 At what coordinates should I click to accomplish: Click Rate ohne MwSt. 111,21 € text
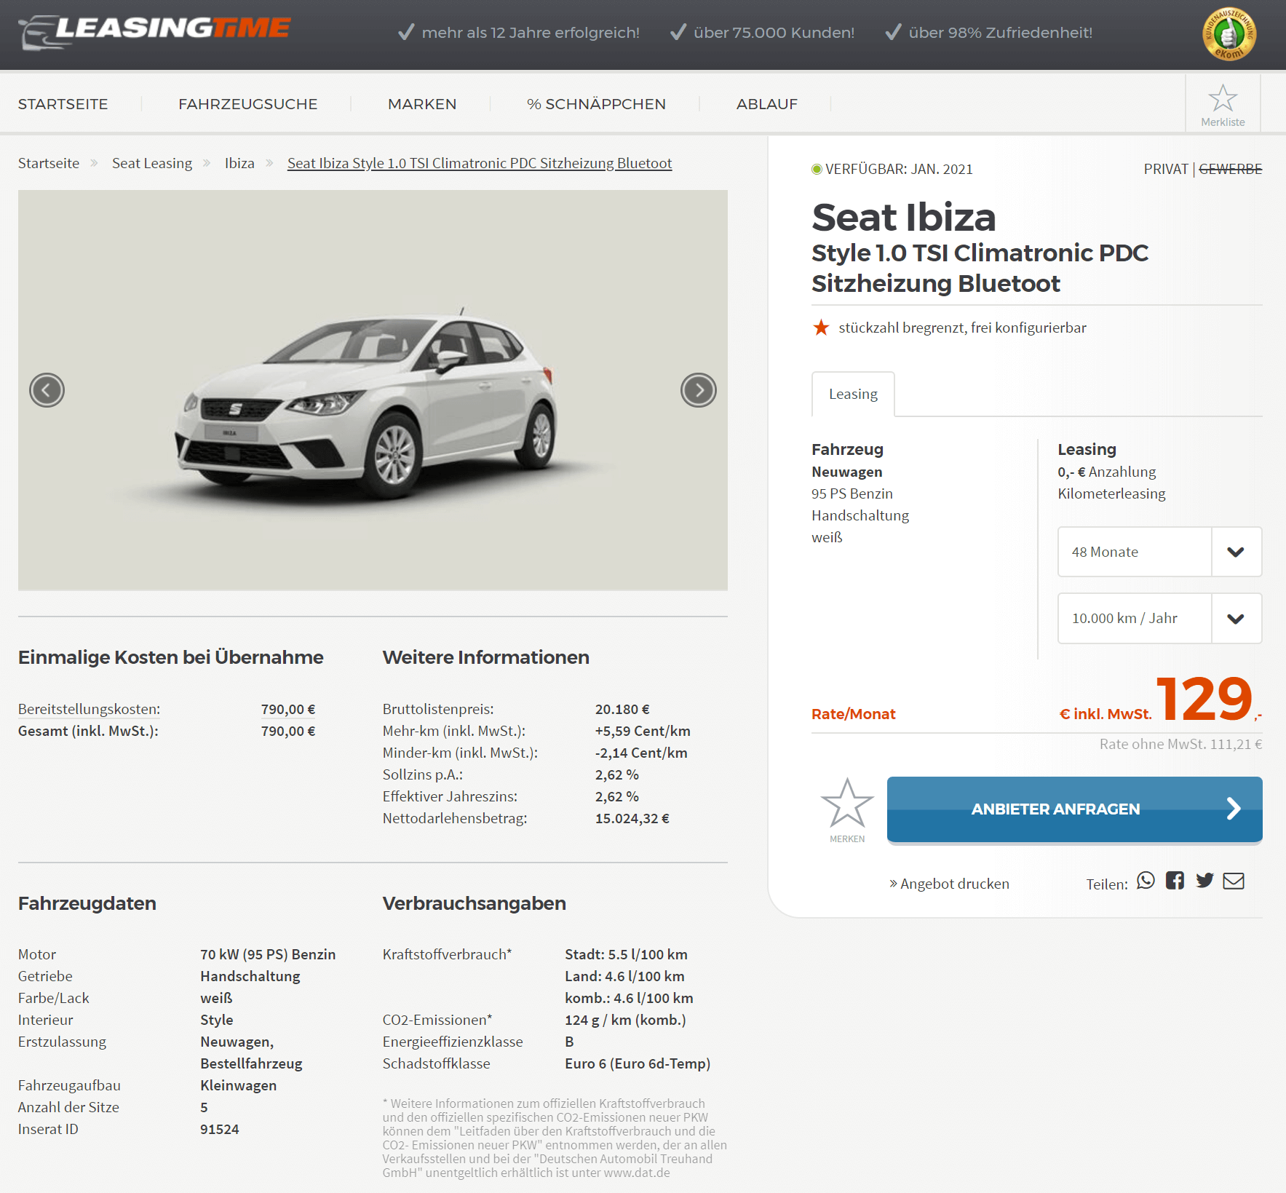tap(1180, 744)
